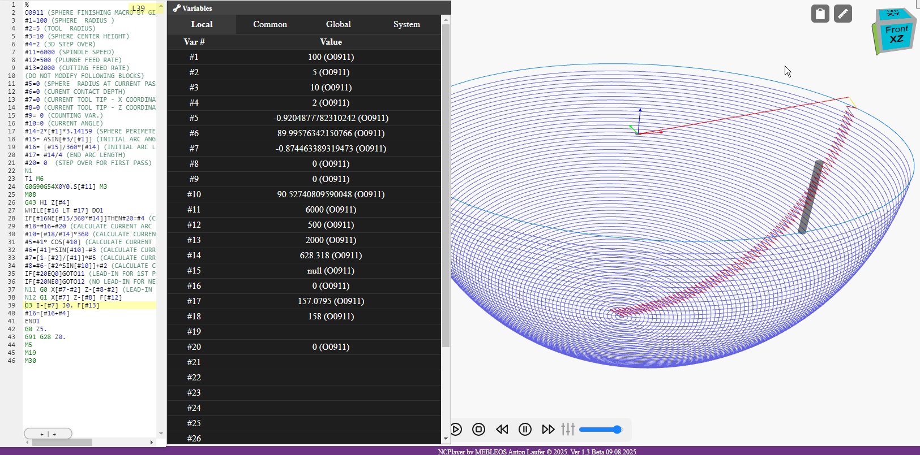This screenshot has width=920, height=455.
Task: Click value 157.0795 of variable #17
Action: (x=331, y=301)
